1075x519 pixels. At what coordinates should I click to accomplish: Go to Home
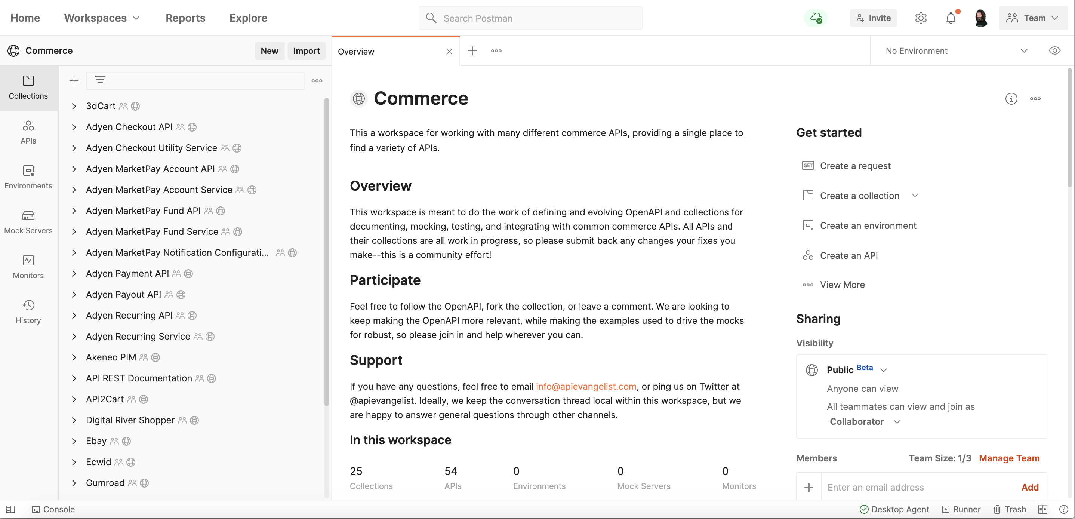[25, 18]
